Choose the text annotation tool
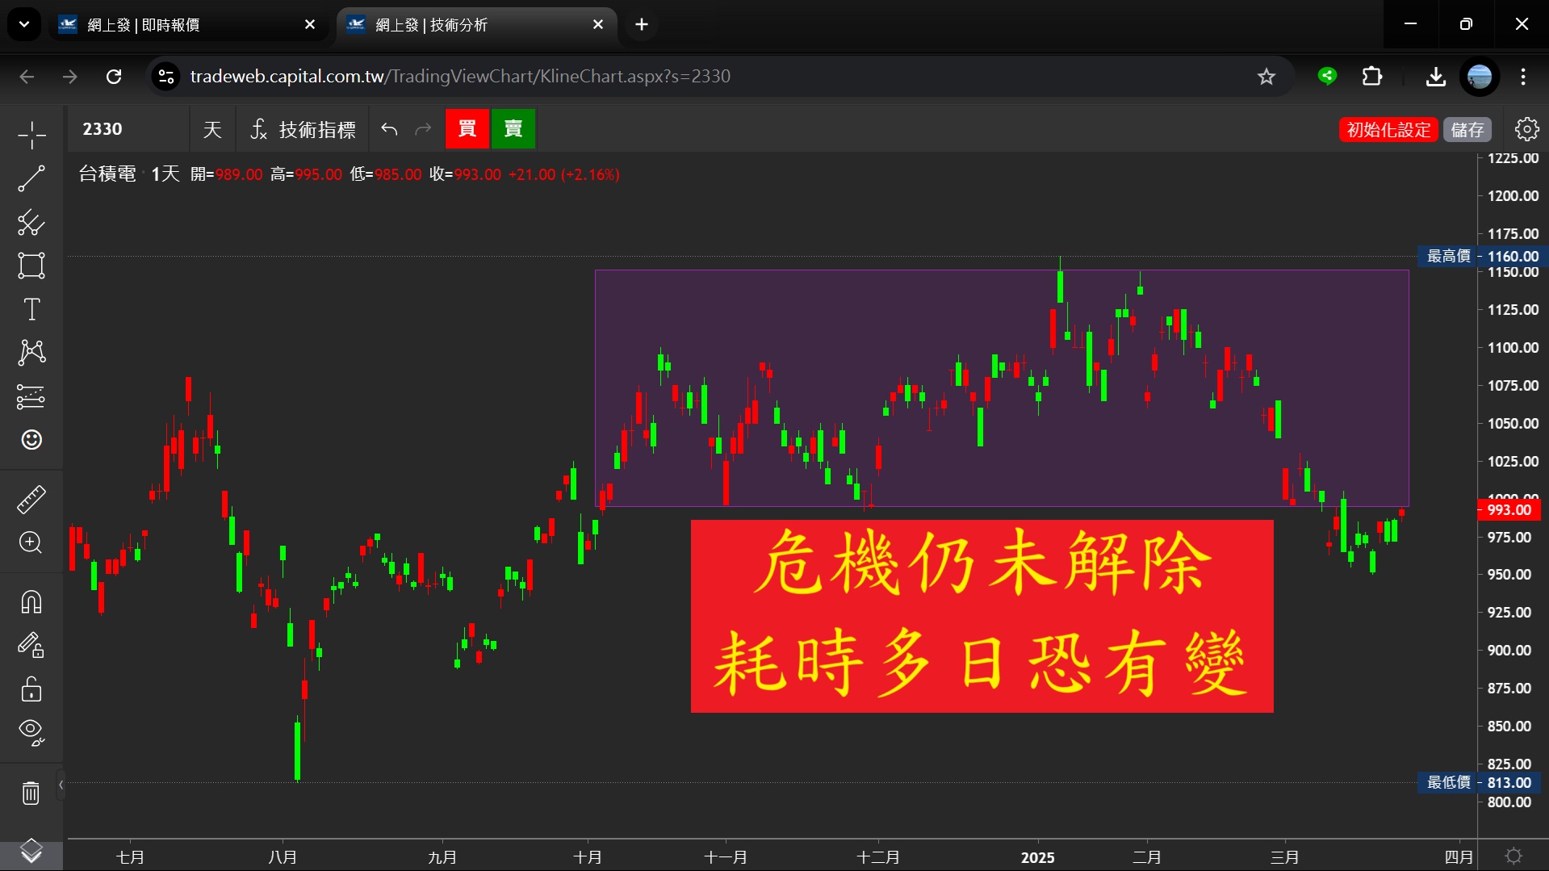 click(x=31, y=309)
